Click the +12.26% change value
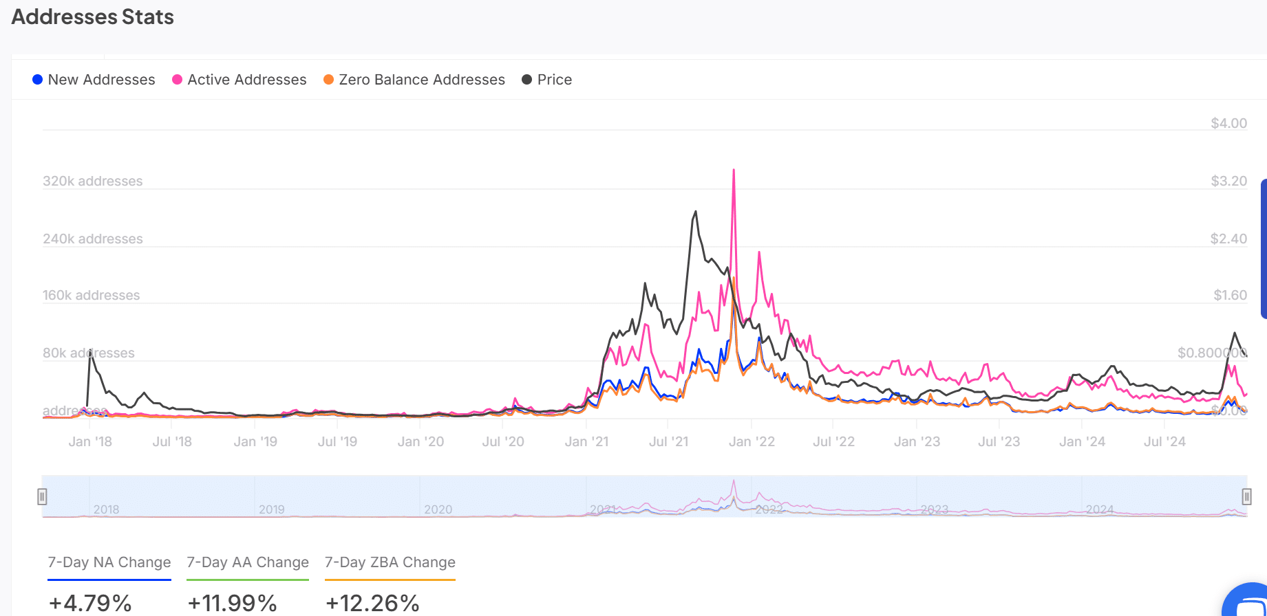 [x=372, y=602]
